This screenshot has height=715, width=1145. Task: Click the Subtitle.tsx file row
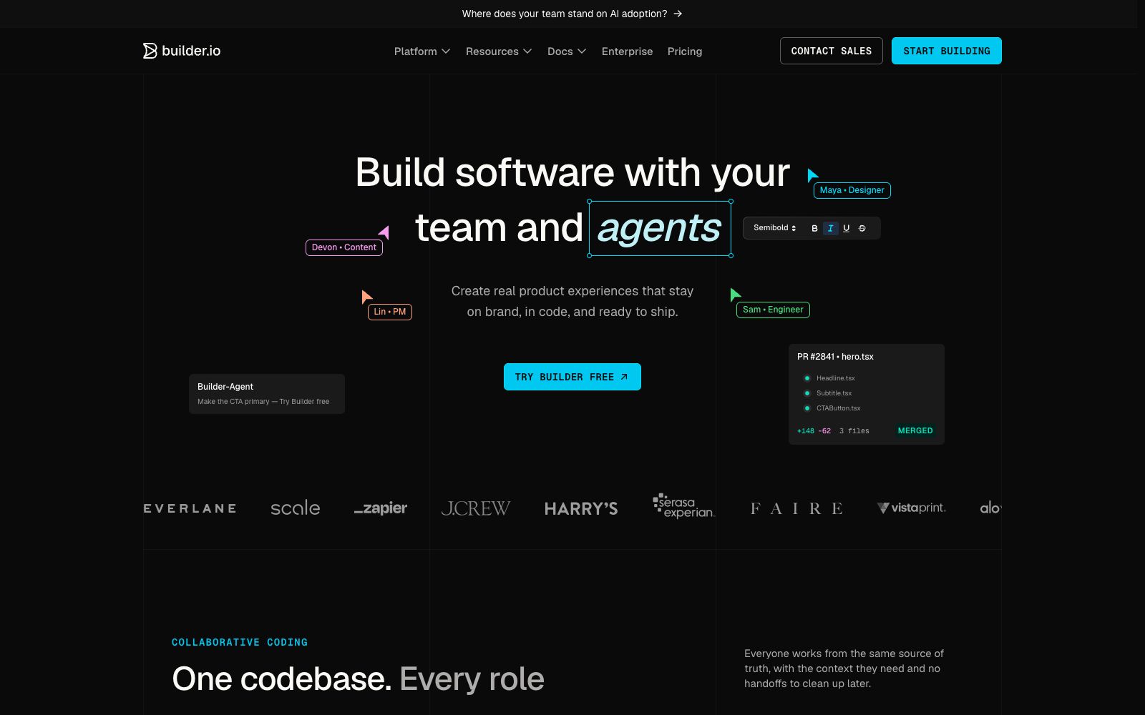click(x=829, y=393)
